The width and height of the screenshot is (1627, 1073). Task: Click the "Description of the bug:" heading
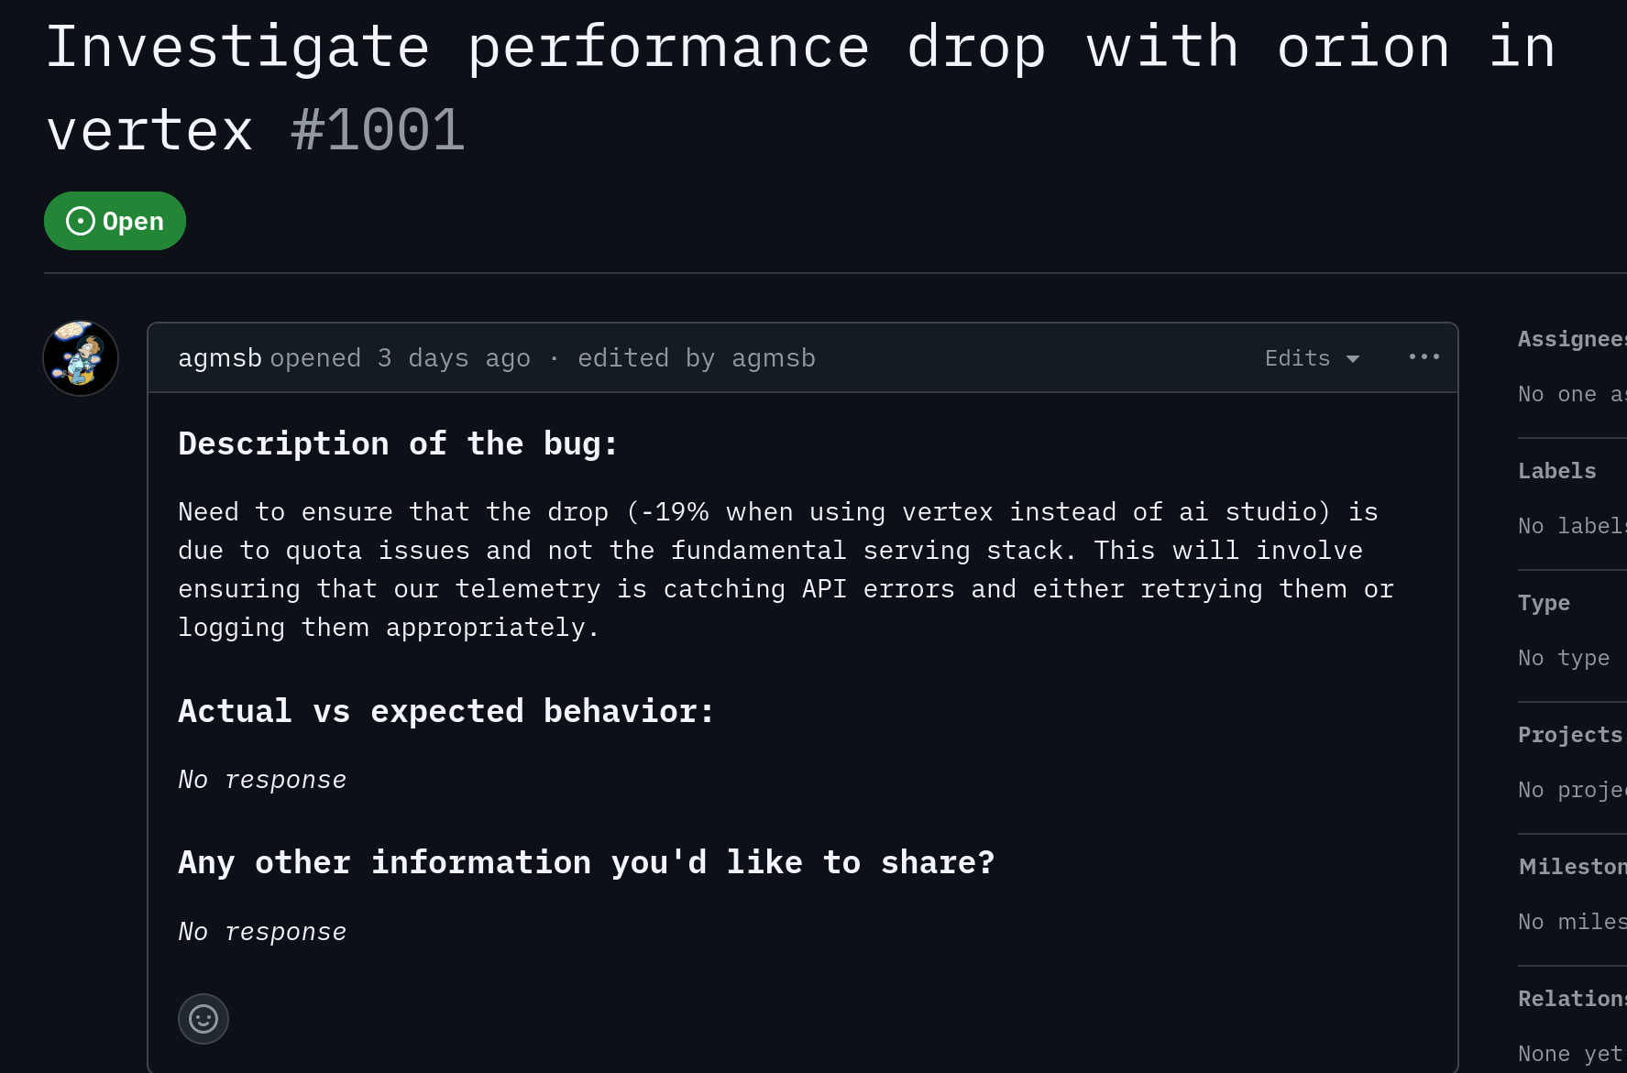click(398, 443)
